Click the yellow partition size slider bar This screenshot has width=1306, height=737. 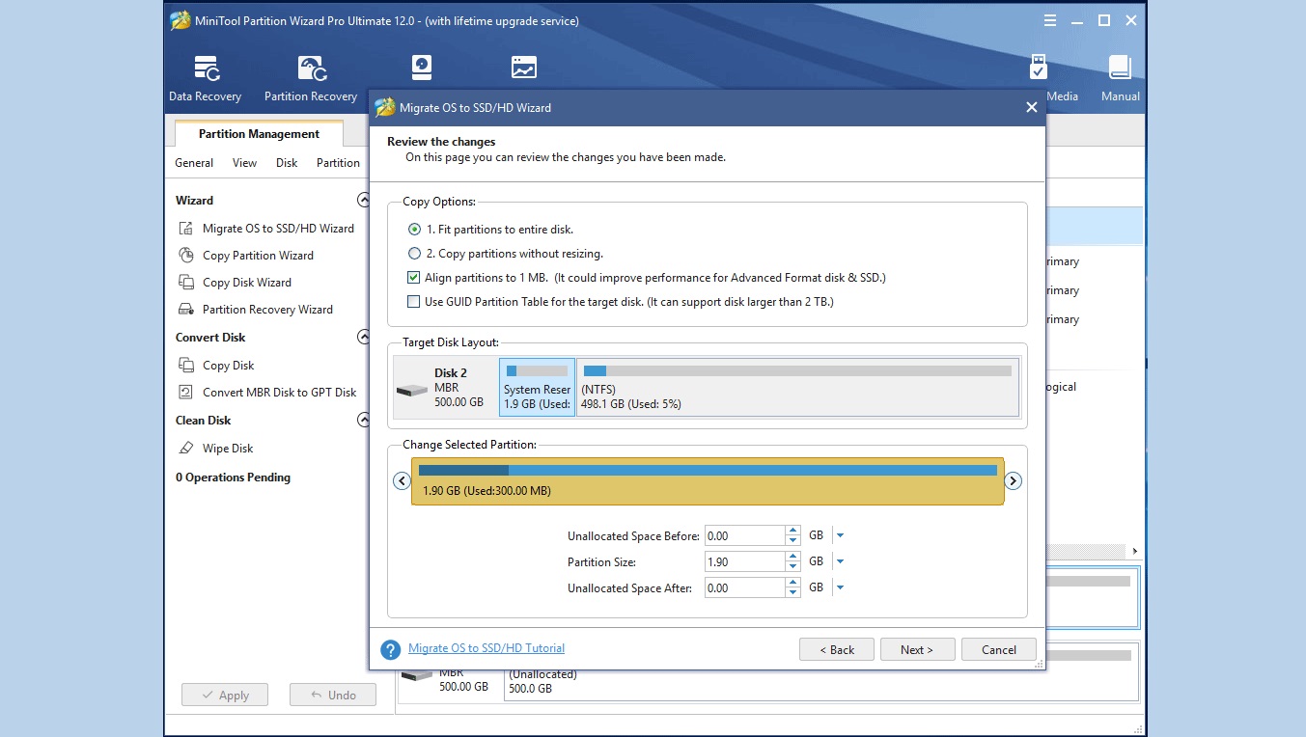pos(708,480)
